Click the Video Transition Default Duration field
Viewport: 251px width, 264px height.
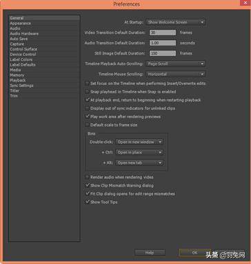(x=163, y=32)
